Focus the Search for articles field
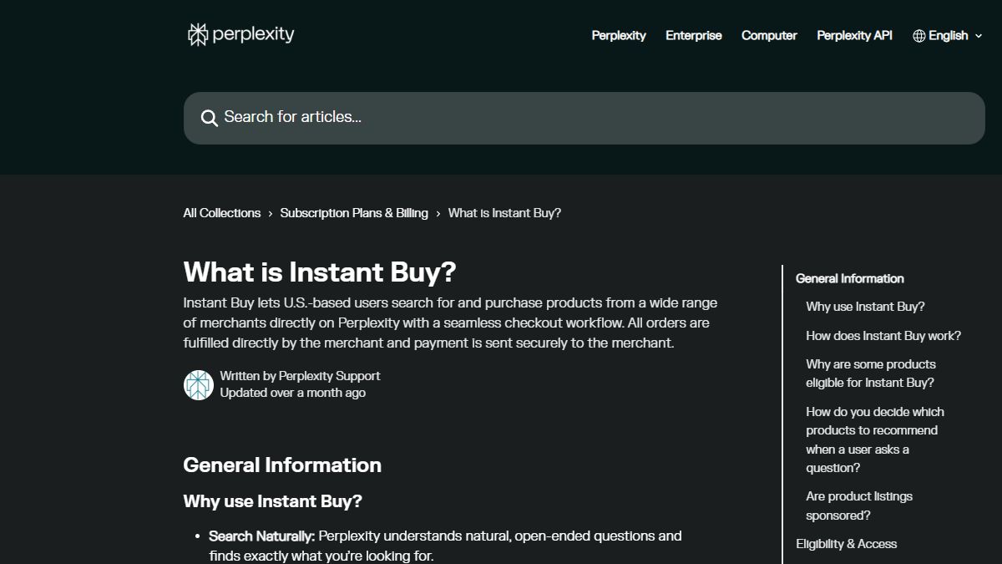This screenshot has width=1002, height=564. [584, 118]
